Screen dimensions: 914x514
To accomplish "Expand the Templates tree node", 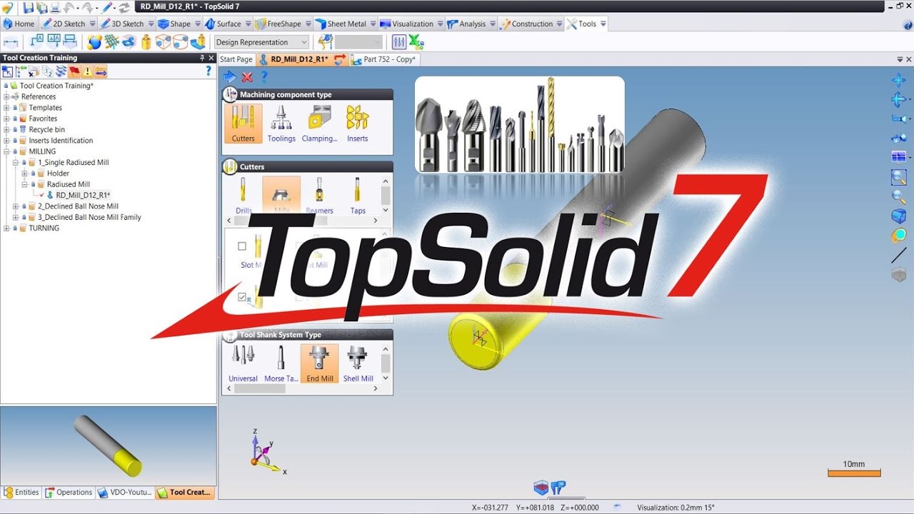I will pos(6,108).
